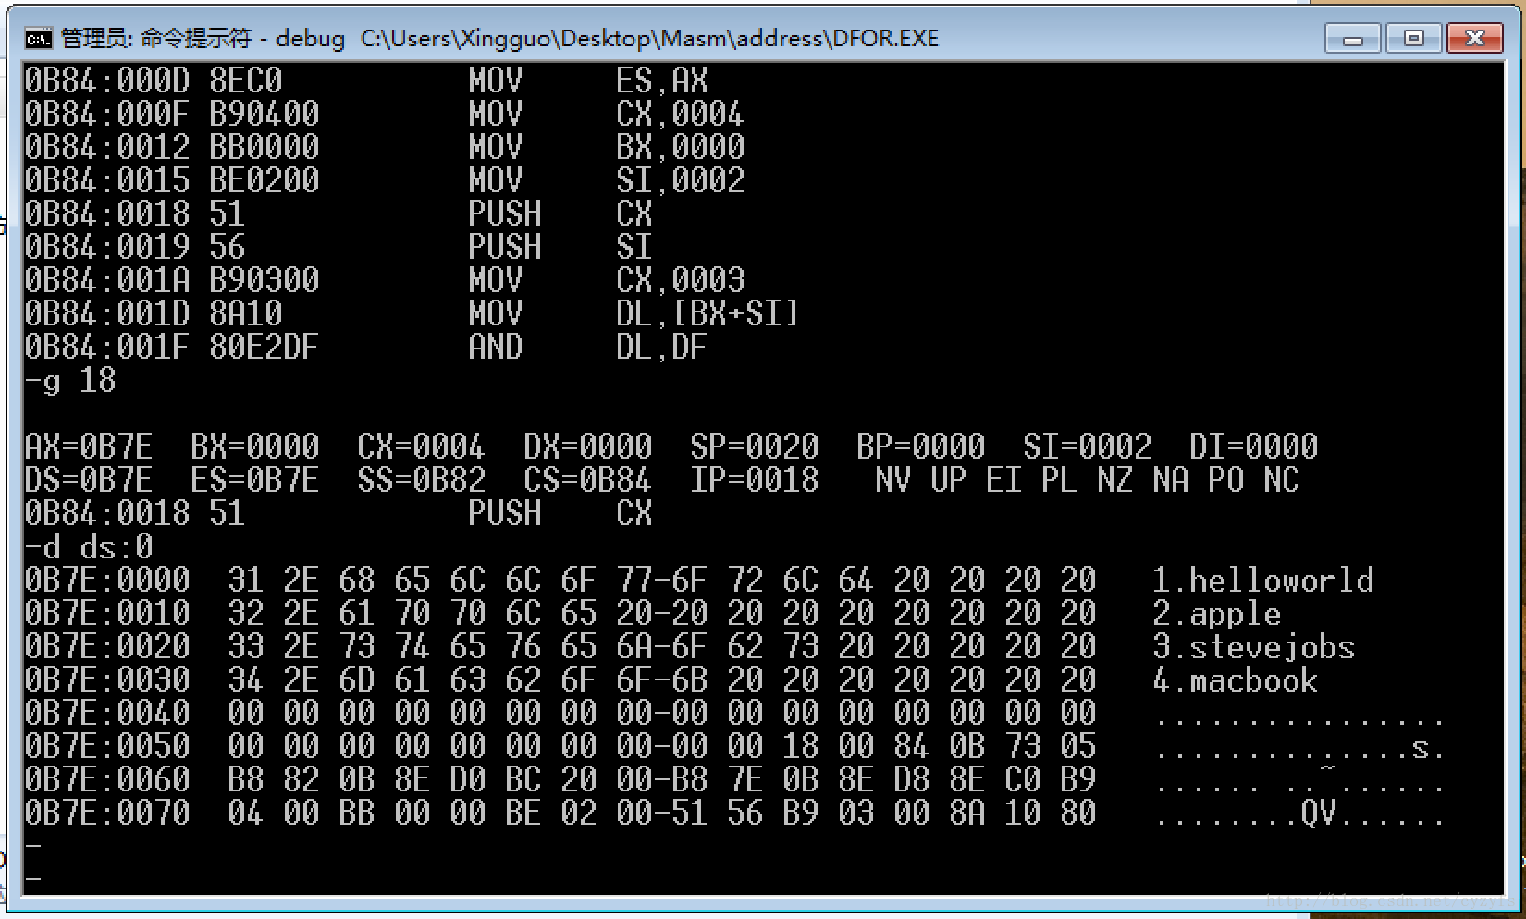Select the "BX=0000" register value

pos(255,447)
